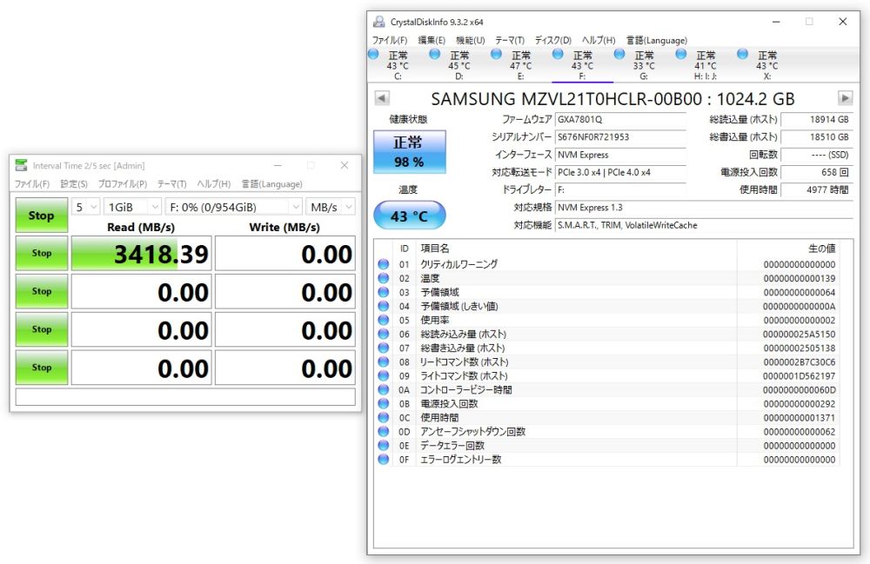Image resolution: width=870 pixels, height=564 pixels.
Task: Select drive X: status orb
Action: pyautogui.click(x=743, y=54)
